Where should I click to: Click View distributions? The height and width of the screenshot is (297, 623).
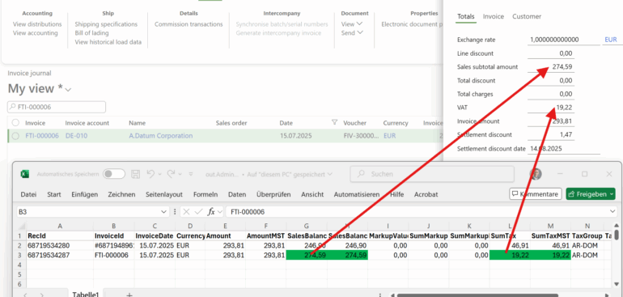coord(37,24)
